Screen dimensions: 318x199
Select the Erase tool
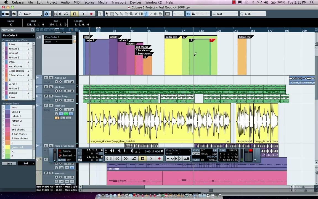pos(126,14)
